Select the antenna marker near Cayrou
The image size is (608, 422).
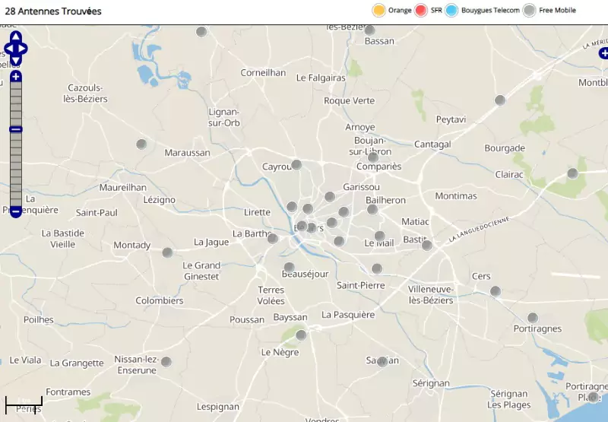tap(296, 165)
